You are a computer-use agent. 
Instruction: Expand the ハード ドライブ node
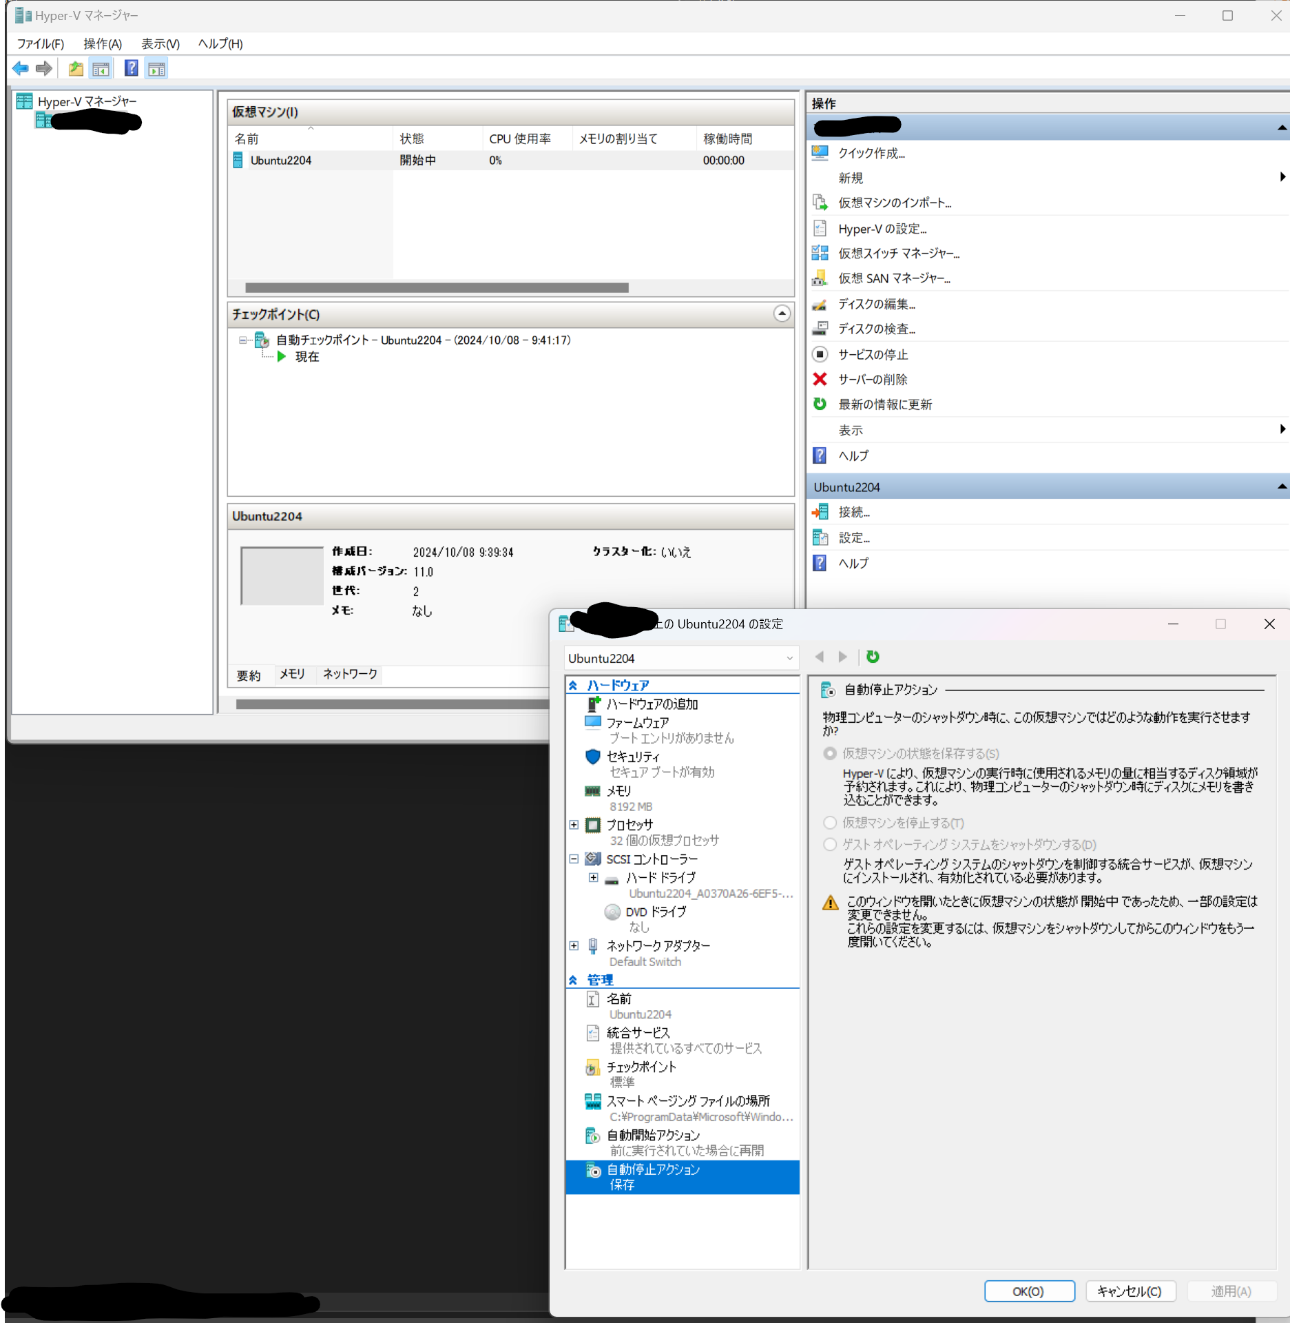[593, 877]
